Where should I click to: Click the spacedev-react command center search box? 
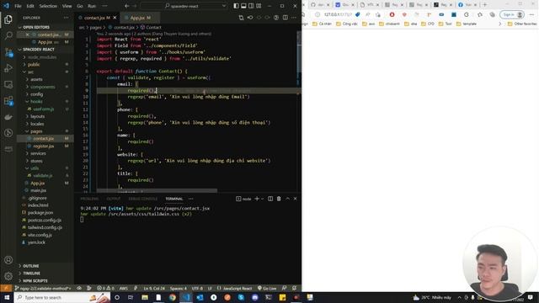point(184,6)
